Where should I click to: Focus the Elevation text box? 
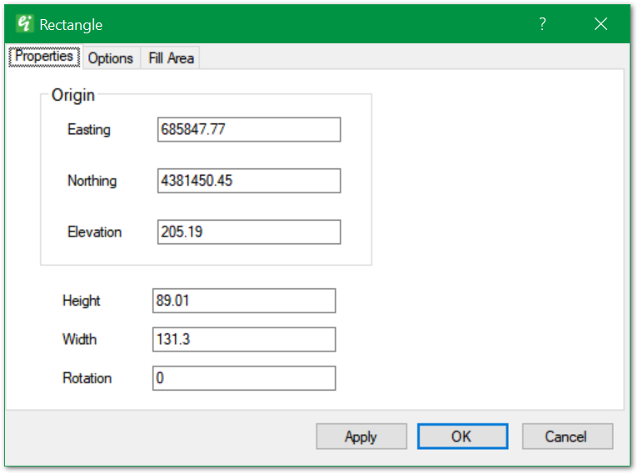coord(248,232)
